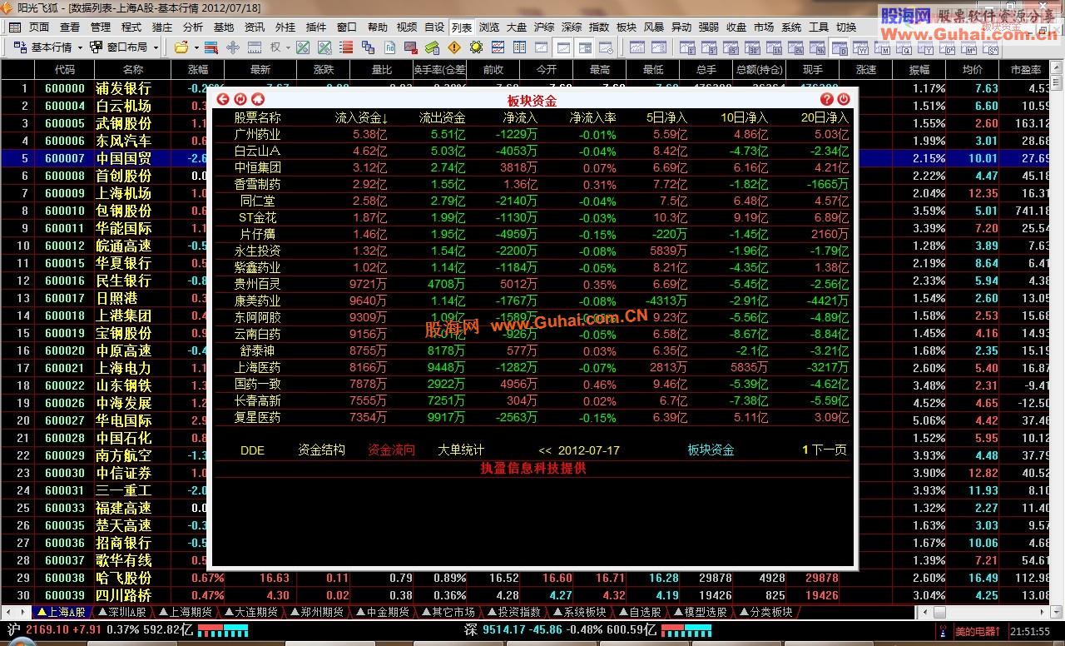The height and width of the screenshot is (646, 1065).
Task: Select stock row 600028 中国石化
Action: click(526, 438)
